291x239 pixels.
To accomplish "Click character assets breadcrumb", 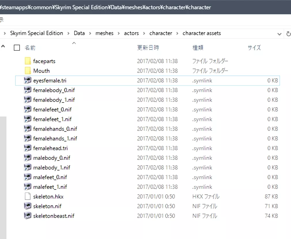I will pyautogui.click(x=202, y=33).
